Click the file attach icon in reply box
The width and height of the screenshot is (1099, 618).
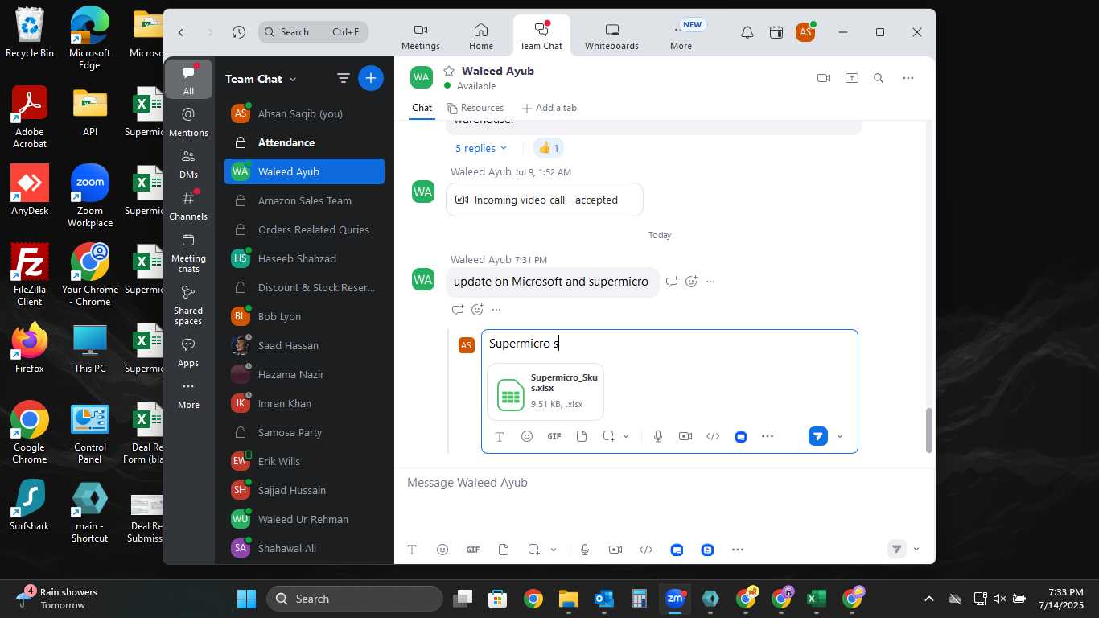(582, 436)
